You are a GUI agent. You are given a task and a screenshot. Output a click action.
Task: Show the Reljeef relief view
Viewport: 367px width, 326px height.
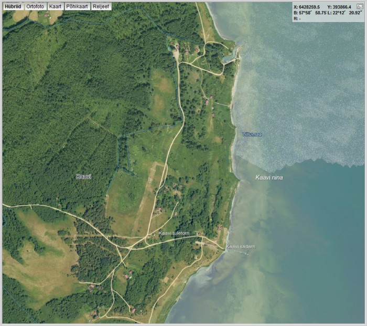(x=101, y=7)
